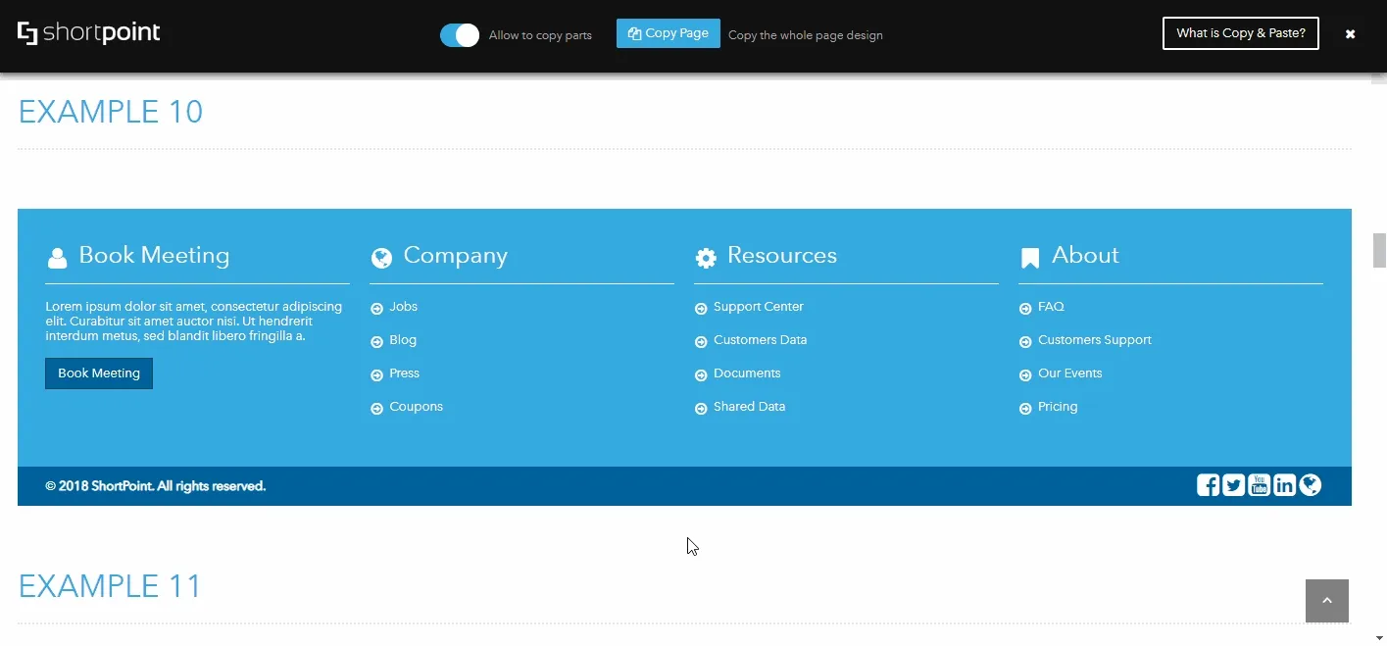Disable the Allow to copy parts toggle

[459, 35]
